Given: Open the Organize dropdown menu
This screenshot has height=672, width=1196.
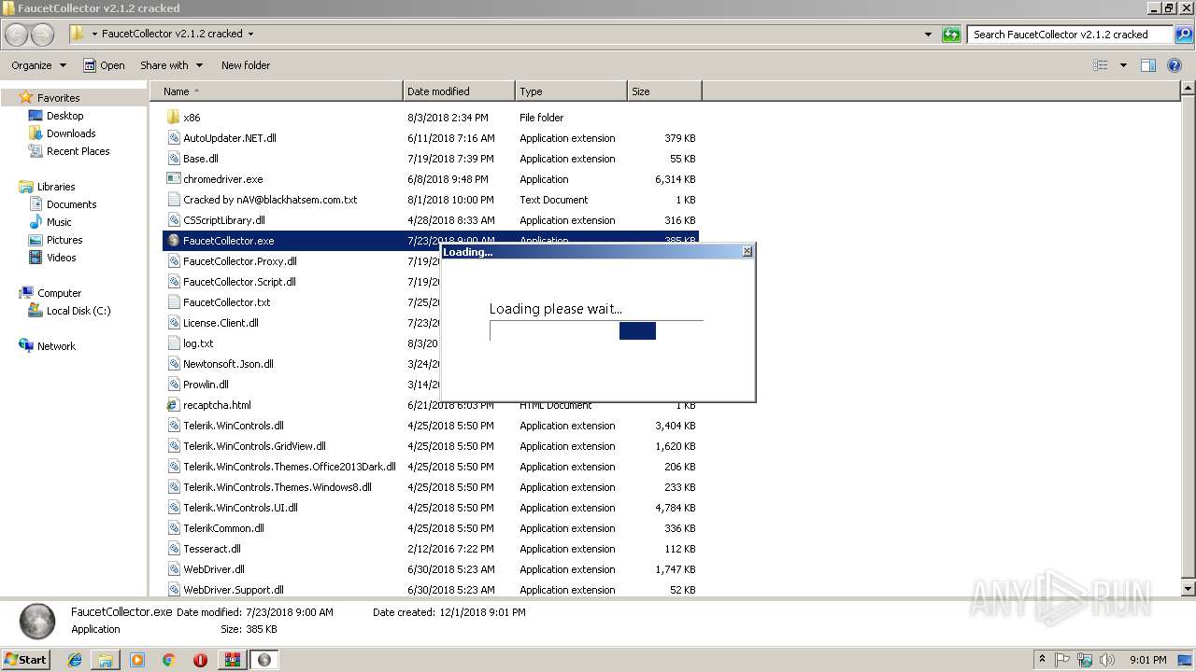Looking at the screenshot, I should (x=38, y=65).
